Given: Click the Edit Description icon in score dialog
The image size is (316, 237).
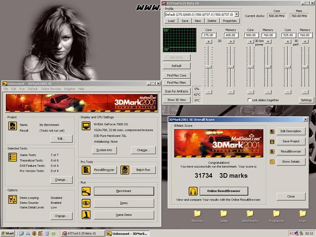Looking at the screenshot, I should coord(272,132).
